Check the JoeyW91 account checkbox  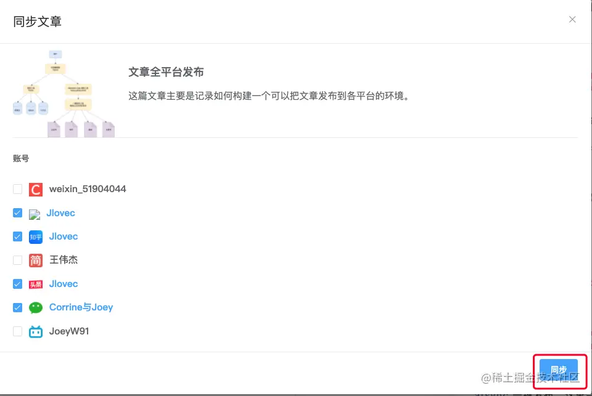click(x=17, y=331)
